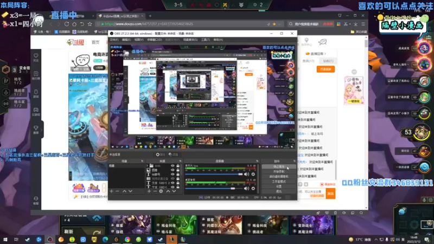
Task: Reload the page in the browser toolbar
Action: (66, 24)
